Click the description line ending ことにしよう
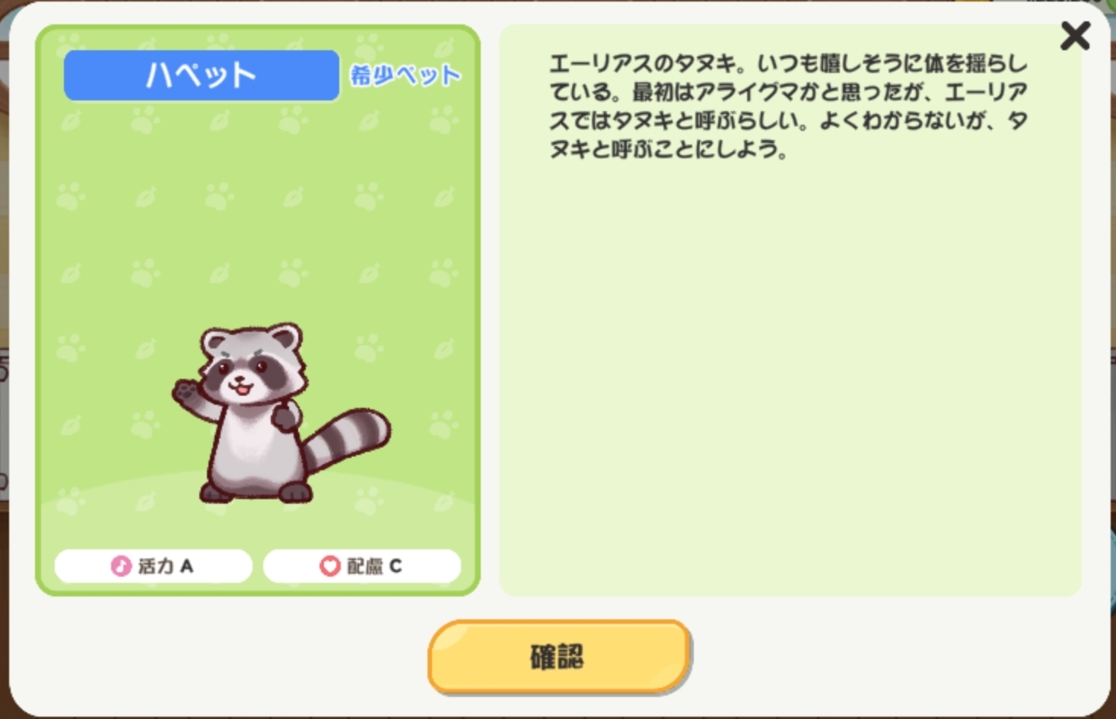 [x=668, y=148]
